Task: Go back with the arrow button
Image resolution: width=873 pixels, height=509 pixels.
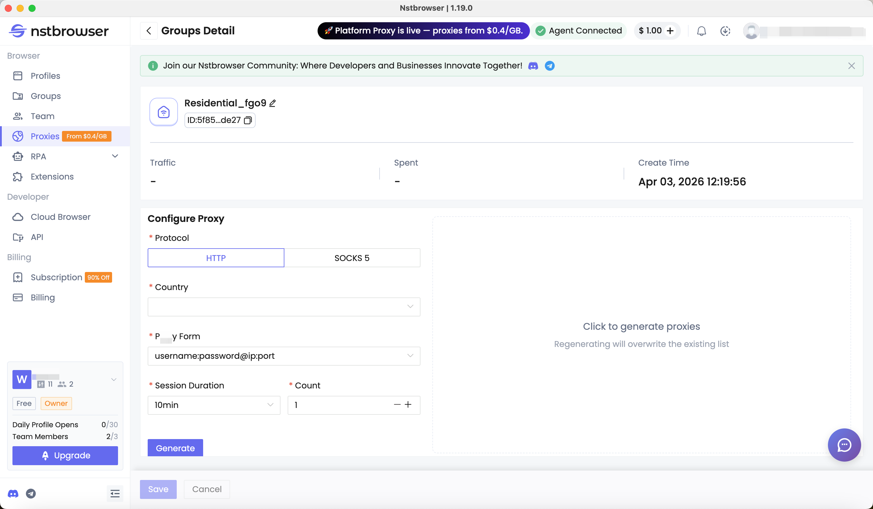Action: (149, 31)
